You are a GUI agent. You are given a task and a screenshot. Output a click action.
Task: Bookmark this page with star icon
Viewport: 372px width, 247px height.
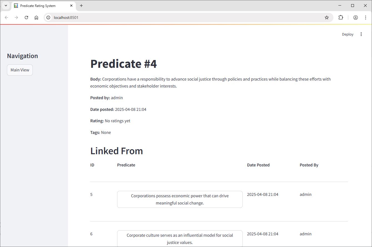[x=327, y=18]
